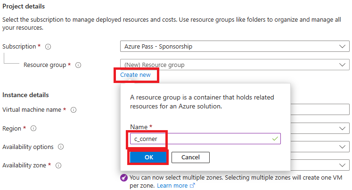Click the Create new link
Screen dimensions: 352x190
[x=135, y=74]
